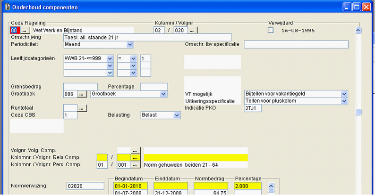The height and width of the screenshot is (195, 375).
Task: Select the Begindatum cell 01-01-2010
Action: click(x=130, y=186)
